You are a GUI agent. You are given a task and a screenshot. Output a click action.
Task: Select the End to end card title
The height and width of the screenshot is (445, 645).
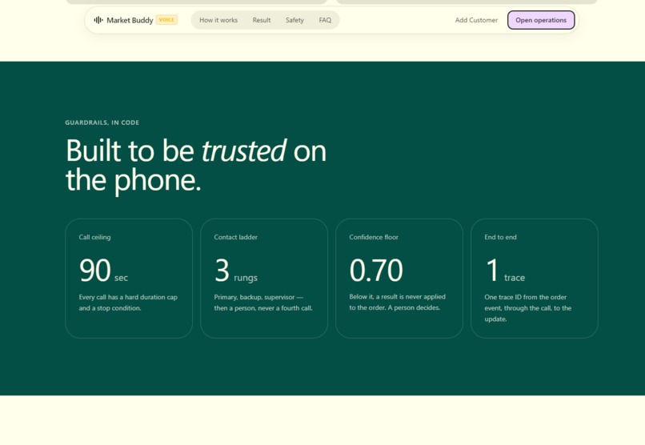pos(500,237)
